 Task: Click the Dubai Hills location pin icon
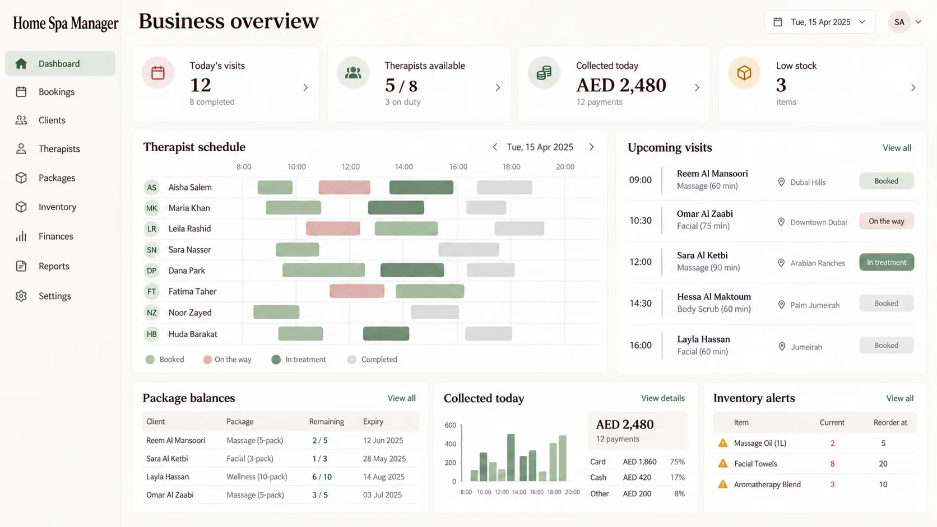(781, 182)
